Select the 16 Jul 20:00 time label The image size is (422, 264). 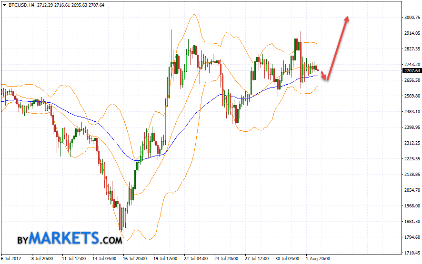[x=134, y=259]
